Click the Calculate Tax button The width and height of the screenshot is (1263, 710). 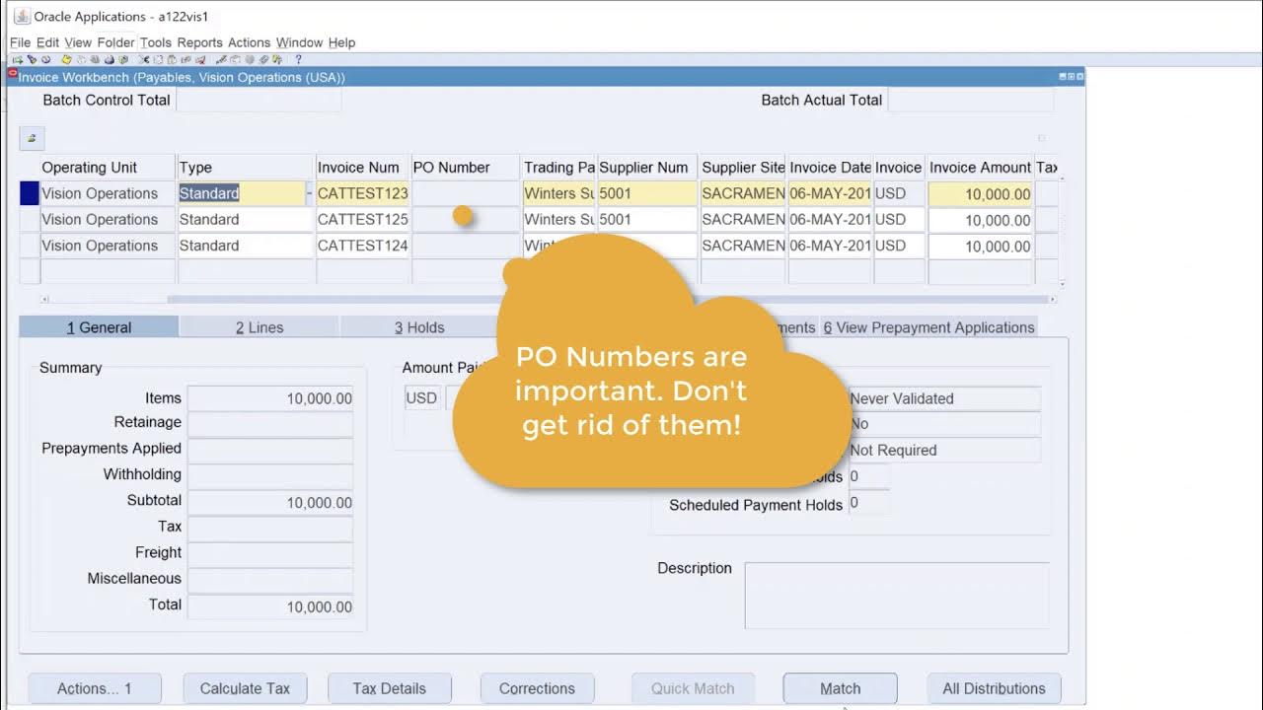(245, 688)
